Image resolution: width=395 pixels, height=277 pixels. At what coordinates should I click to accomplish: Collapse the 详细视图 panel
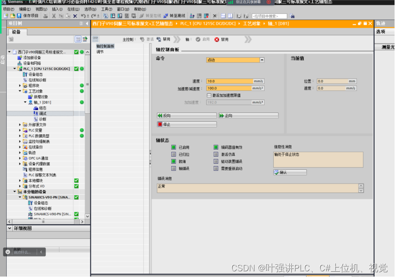click(x=10, y=228)
